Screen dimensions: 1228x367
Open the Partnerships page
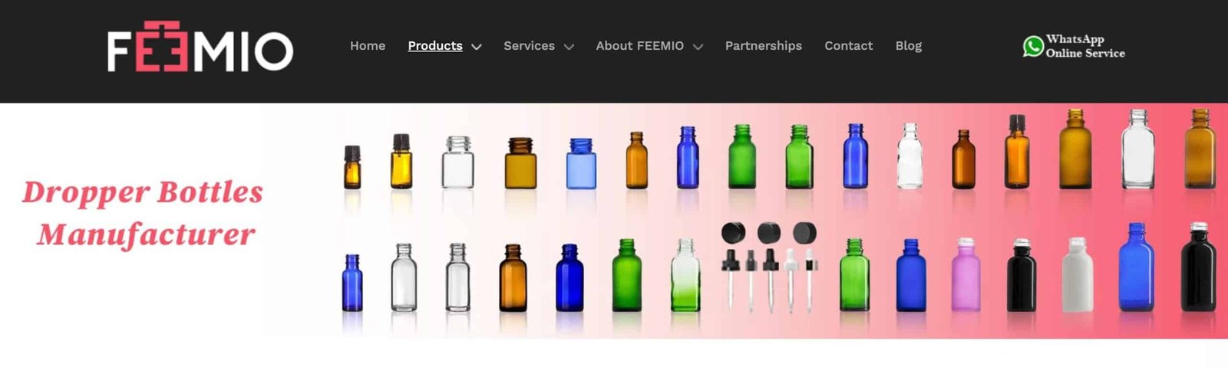point(764,46)
